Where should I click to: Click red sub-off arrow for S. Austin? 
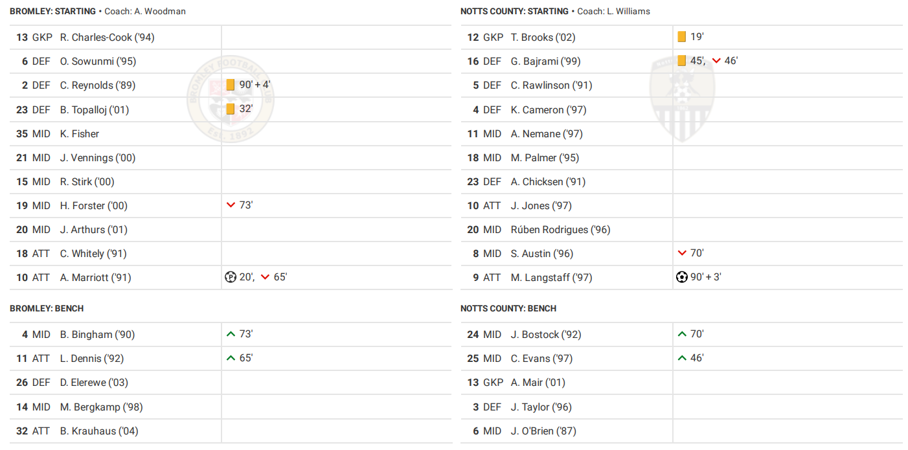681,253
